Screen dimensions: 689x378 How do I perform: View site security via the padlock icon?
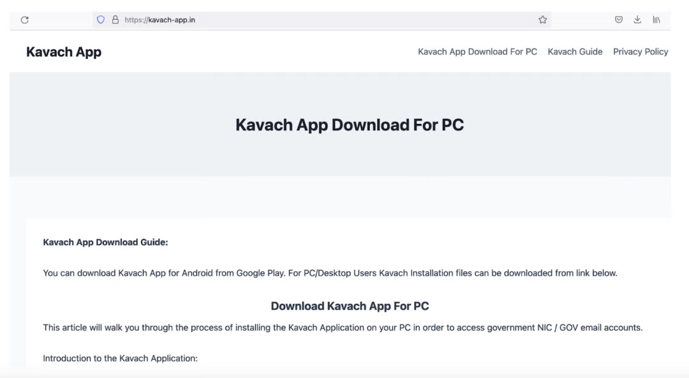[x=115, y=20]
